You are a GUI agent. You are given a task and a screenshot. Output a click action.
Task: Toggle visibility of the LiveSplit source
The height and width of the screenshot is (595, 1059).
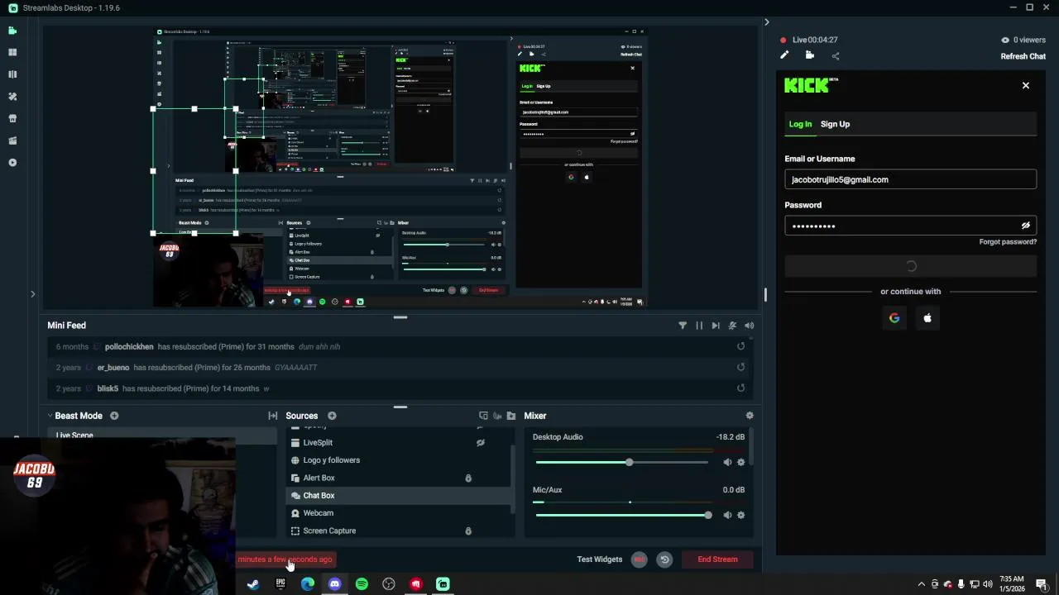480,443
